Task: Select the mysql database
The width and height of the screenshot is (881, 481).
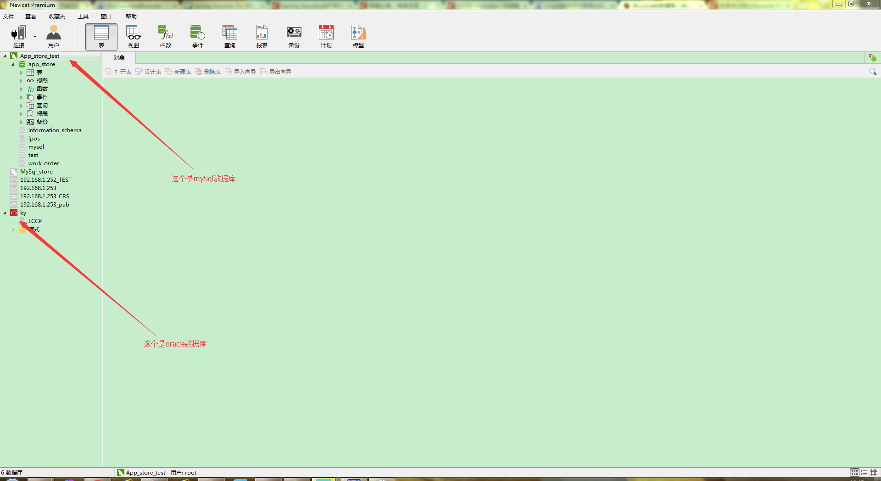Action: tap(36, 147)
